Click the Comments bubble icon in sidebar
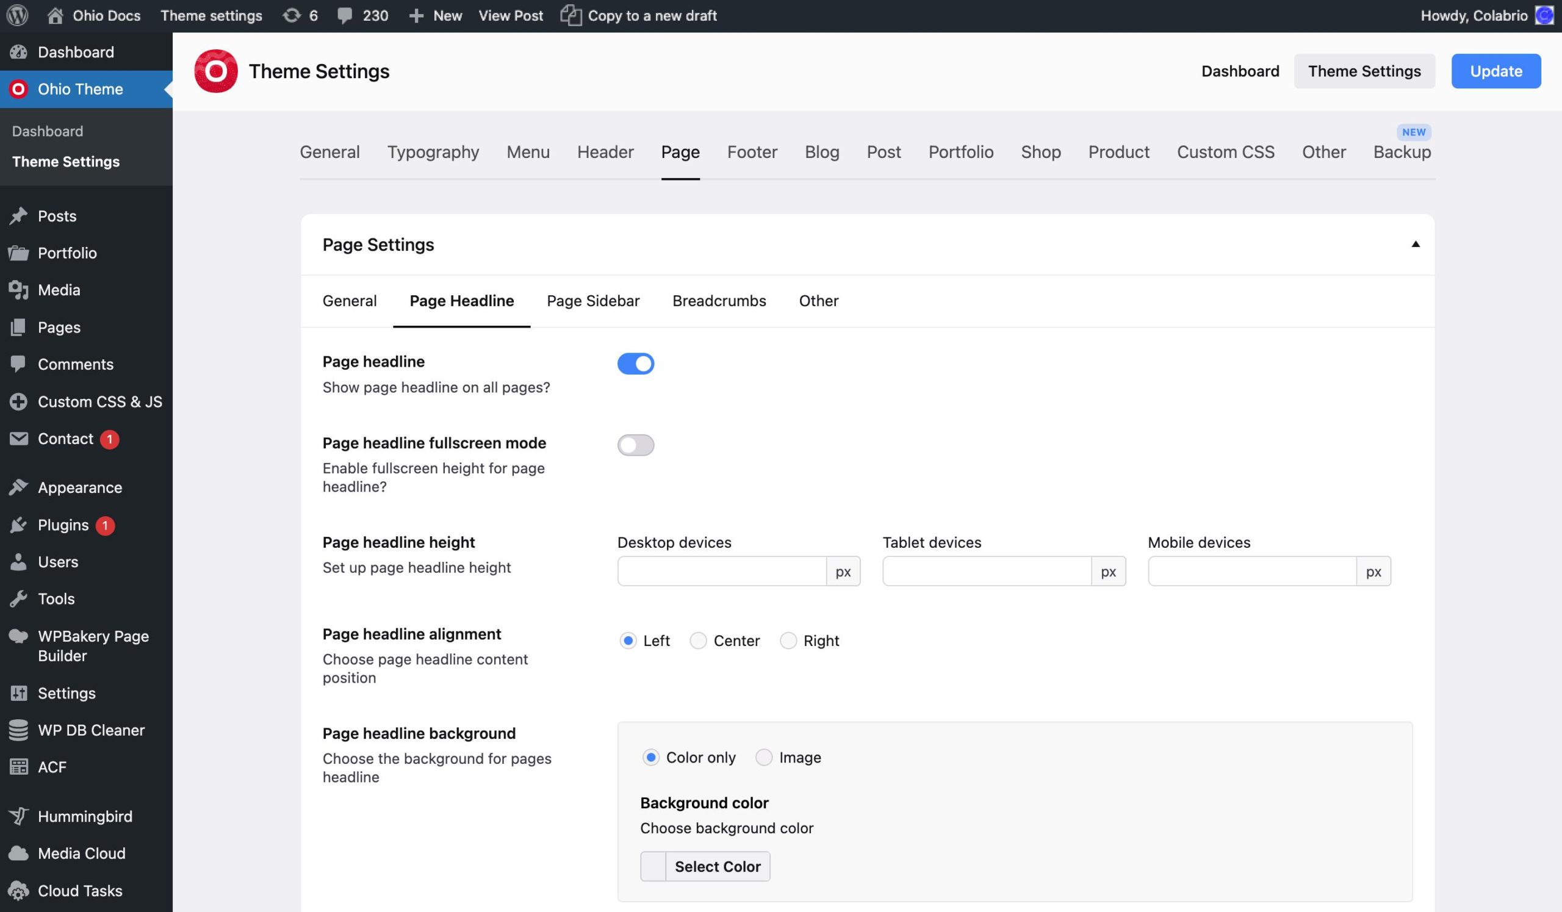The image size is (1562, 912). [x=18, y=364]
